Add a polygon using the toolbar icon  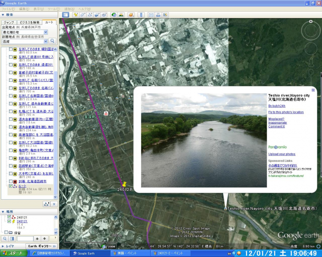pyautogui.click(x=83, y=15)
